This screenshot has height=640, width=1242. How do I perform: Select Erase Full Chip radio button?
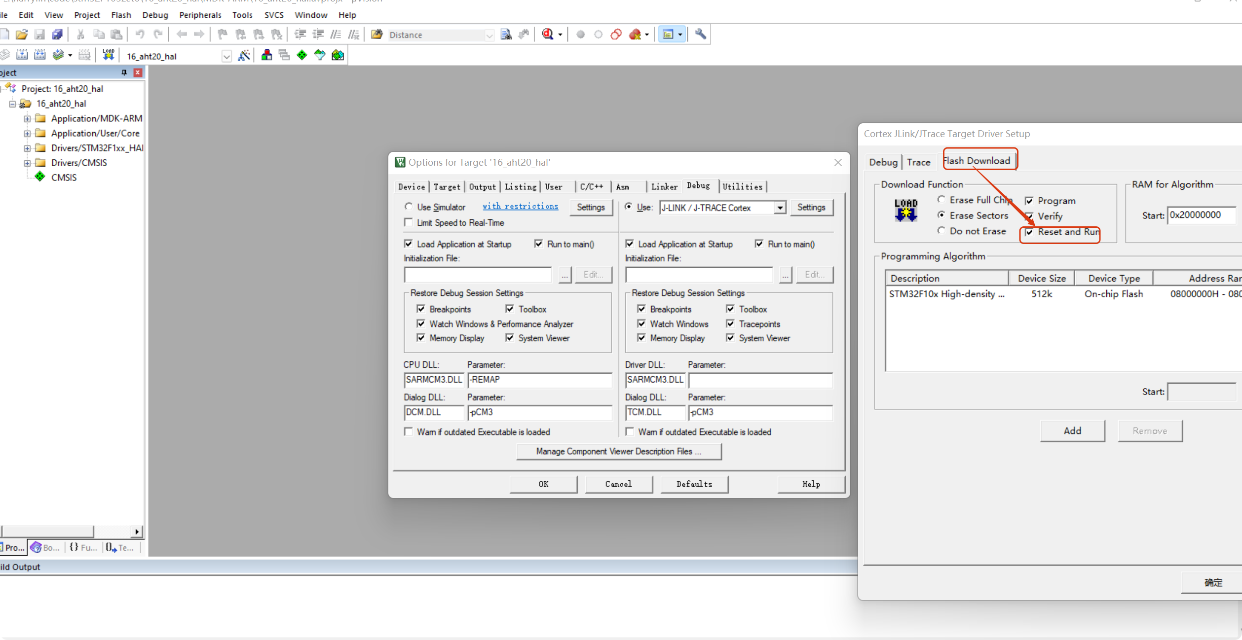click(x=941, y=200)
